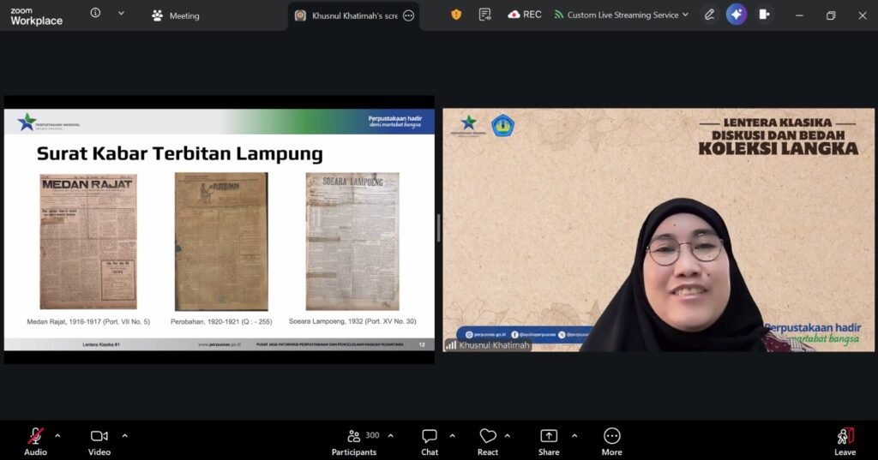
Task: Unmute the microphone with the Audio button
Action: point(35,440)
